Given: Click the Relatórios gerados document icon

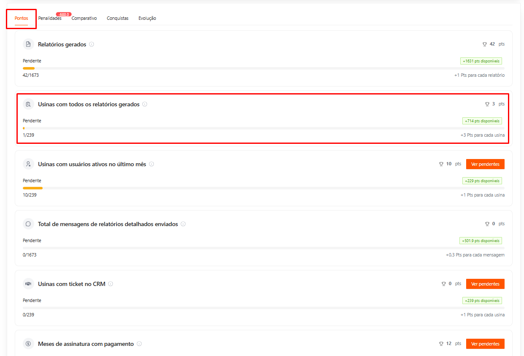Looking at the screenshot, I should tap(28, 44).
